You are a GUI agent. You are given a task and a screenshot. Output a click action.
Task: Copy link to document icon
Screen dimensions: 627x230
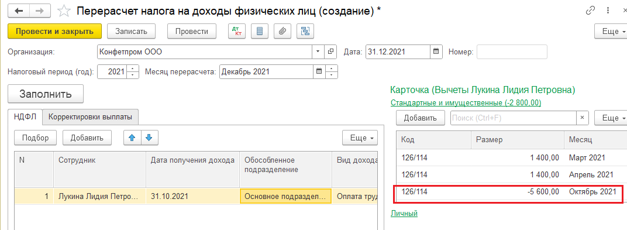(590, 11)
